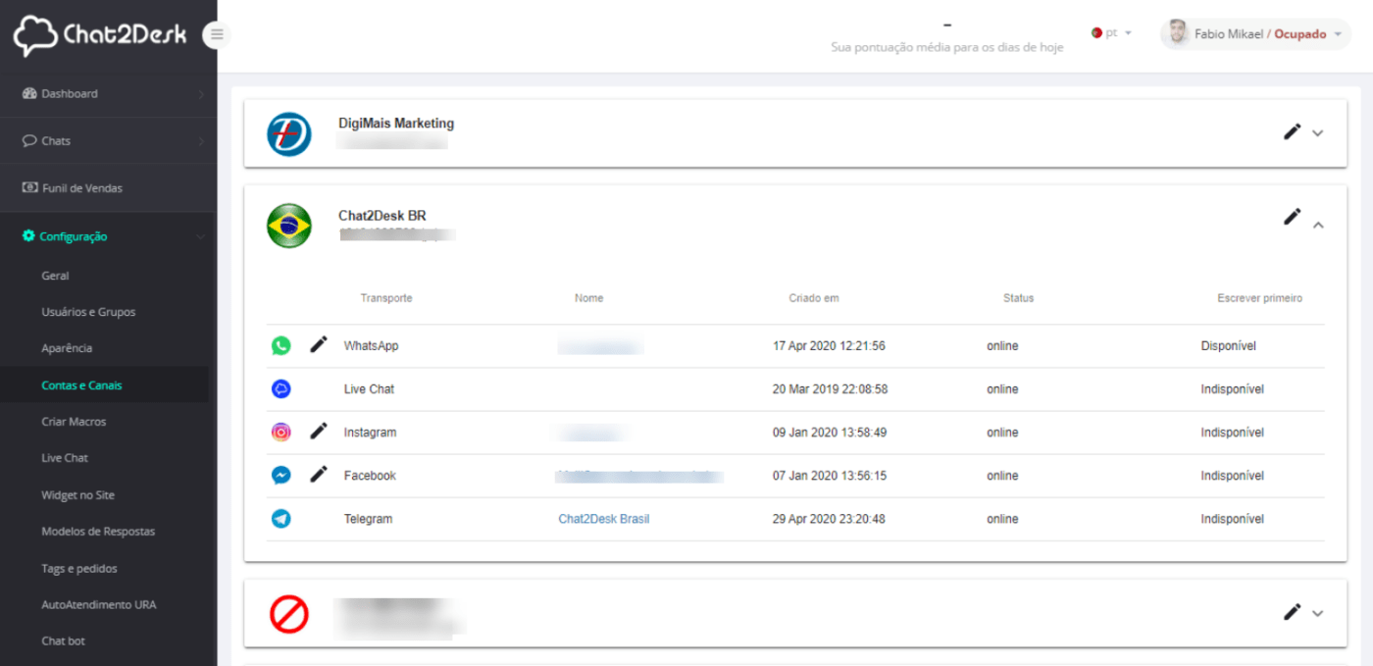Click the Funil de Vendas money icon

(x=29, y=188)
